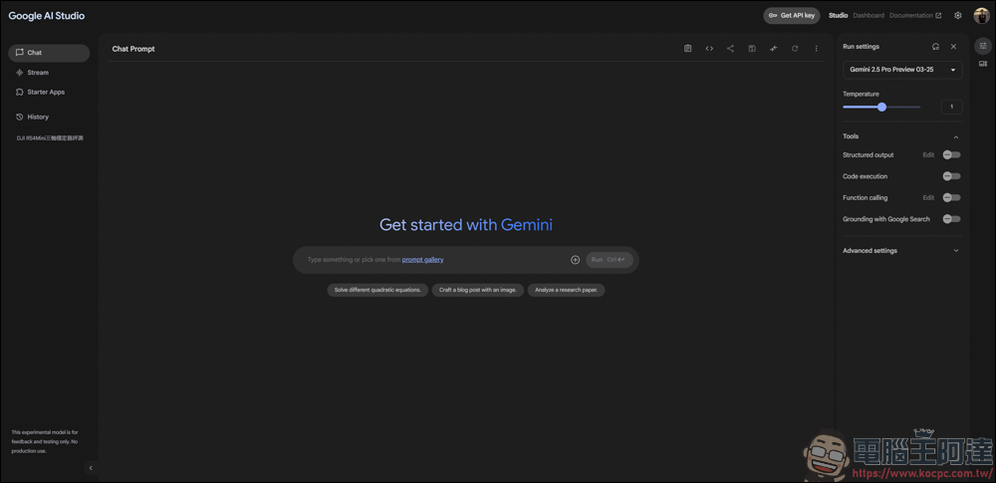This screenshot has height=483, width=996.
Task: Open the user account avatar
Action: 981,15
